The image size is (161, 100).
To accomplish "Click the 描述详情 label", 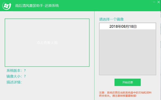I will [14, 82].
